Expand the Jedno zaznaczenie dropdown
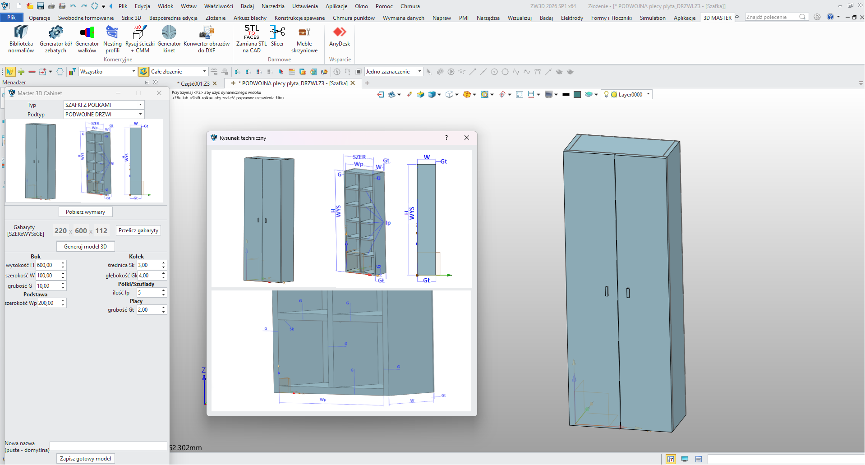865x465 pixels. (419, 72)
